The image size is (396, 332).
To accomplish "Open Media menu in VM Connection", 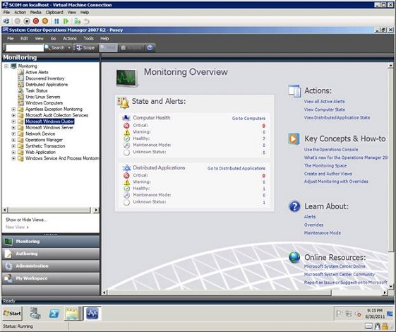I will tap(35, 12).
